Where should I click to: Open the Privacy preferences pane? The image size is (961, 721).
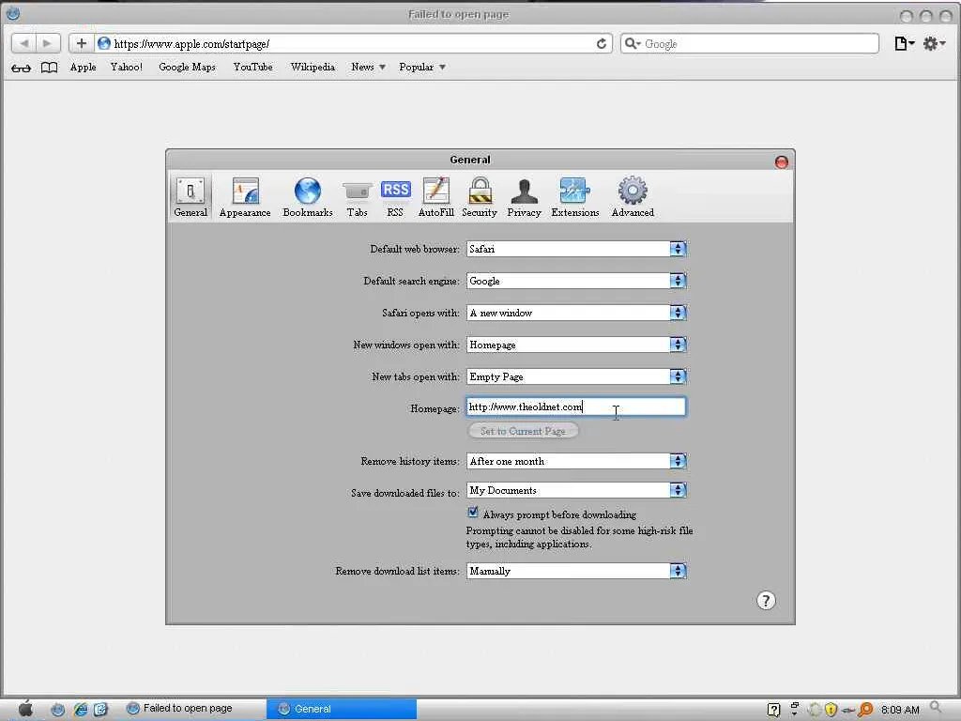click(x=524, y=197)
